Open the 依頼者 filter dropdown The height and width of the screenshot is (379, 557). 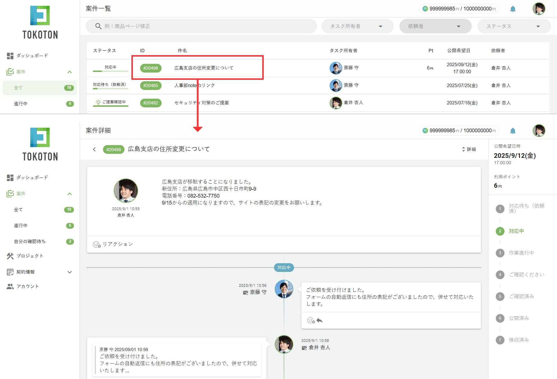[x=435, y=26]
